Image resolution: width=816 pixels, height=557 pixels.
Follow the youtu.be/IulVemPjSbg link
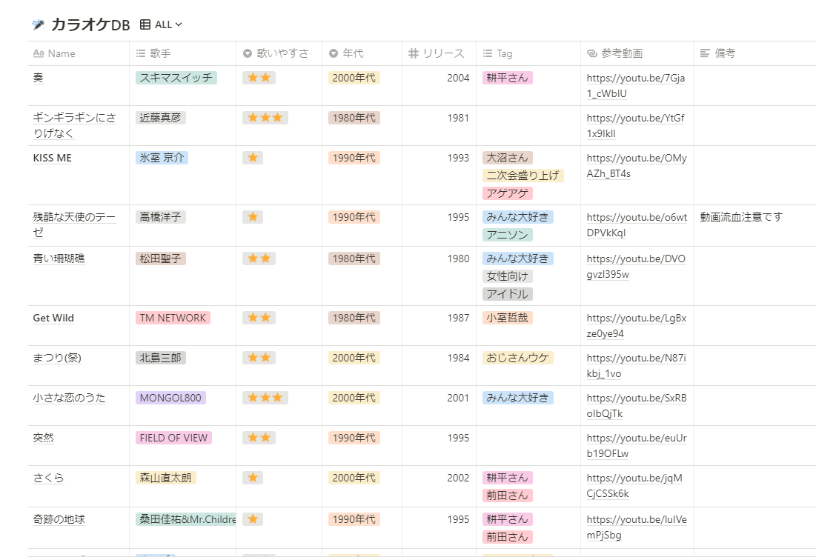tap(637, 527)
